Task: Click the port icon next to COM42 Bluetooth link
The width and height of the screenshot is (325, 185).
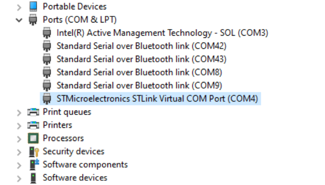Action: pos(47,46)
